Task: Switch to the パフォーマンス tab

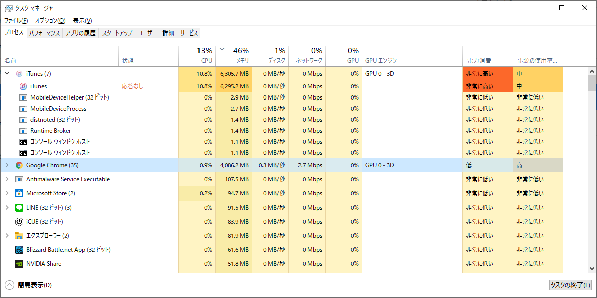Action: point(44,33)
